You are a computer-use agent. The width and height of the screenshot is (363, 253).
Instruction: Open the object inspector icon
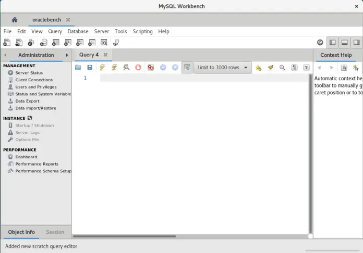(31, 43)
